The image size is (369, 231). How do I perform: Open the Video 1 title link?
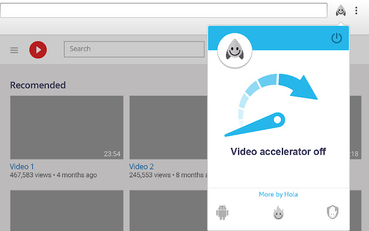click(22, 166)
